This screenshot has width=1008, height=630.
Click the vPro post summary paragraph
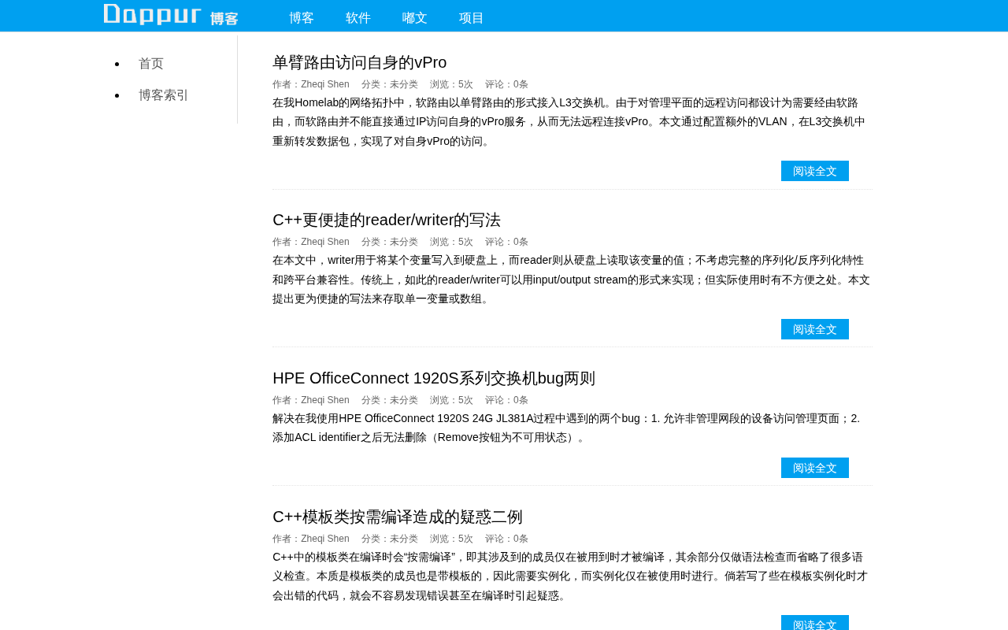[x=572, y=122]
